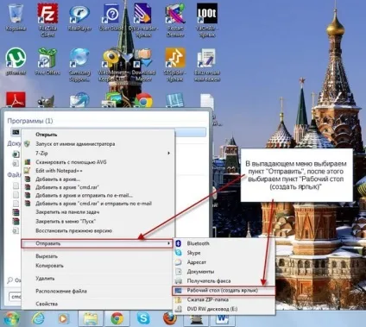
Task: Launch the Download Master desktop shortcut
Action: (143, 65)
